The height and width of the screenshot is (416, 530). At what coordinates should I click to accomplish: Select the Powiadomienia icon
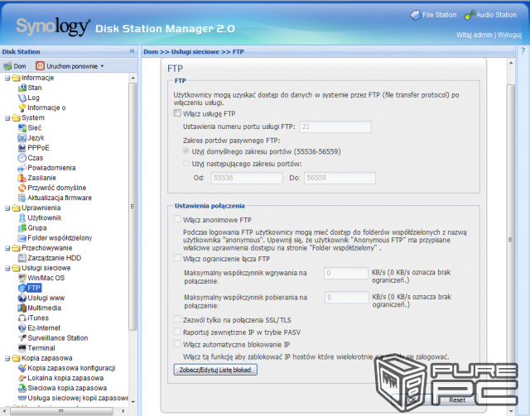[x=22, y=168]
